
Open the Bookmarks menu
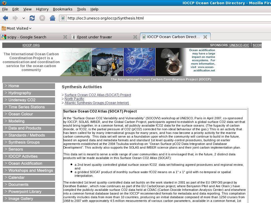click(63, 9)
